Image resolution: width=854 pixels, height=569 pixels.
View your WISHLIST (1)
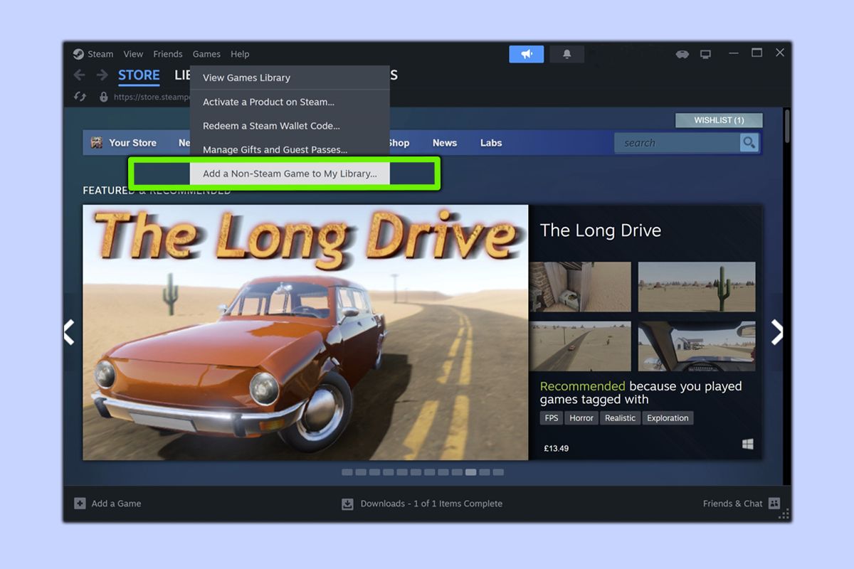pos(718,119)
